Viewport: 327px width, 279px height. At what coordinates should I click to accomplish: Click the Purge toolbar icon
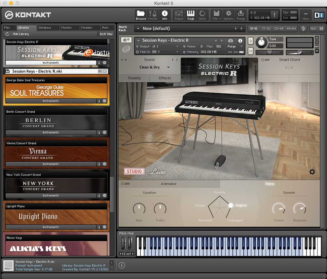pos(241,15)
